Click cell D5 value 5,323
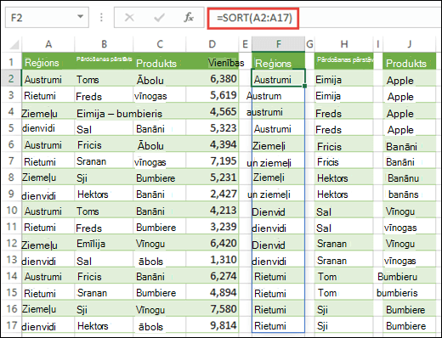Viewport: 442px width, 338px height. pos(212,127)
